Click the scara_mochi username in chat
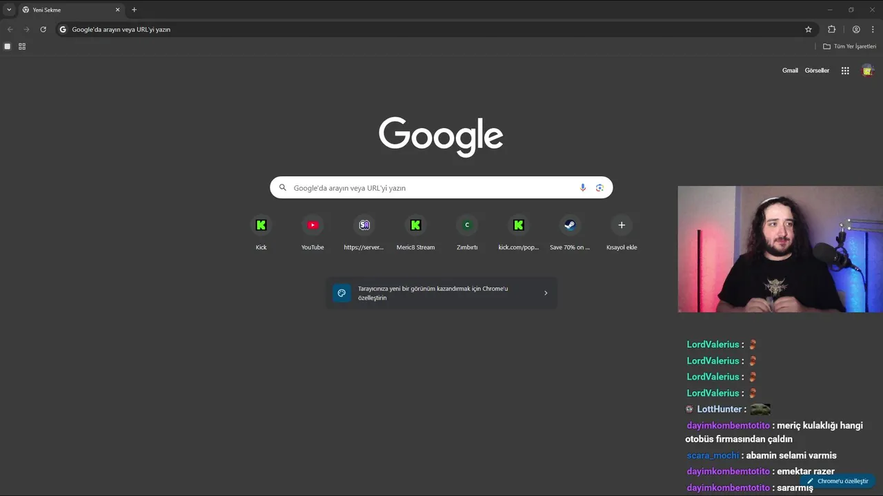 (713, 455)
